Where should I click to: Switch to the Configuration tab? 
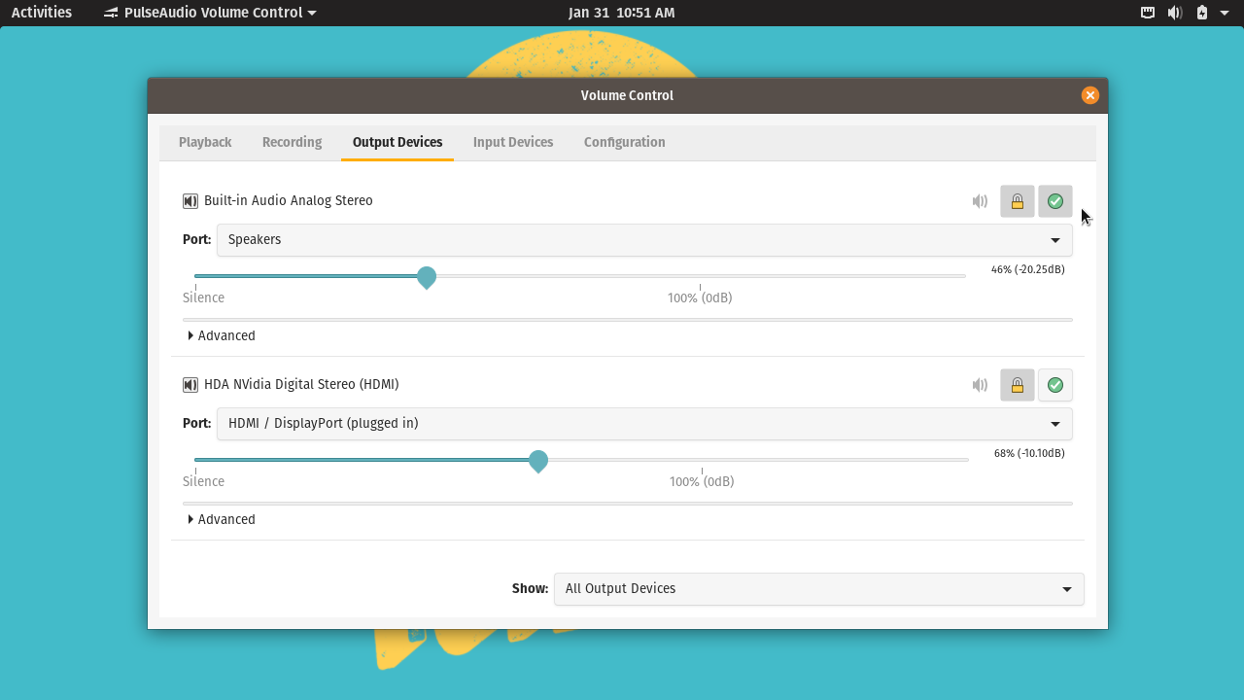coord(624,142)
